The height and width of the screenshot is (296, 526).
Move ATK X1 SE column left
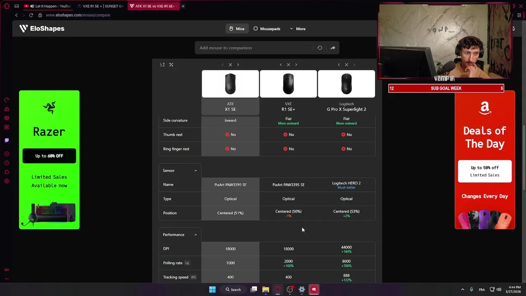[223, 65]
